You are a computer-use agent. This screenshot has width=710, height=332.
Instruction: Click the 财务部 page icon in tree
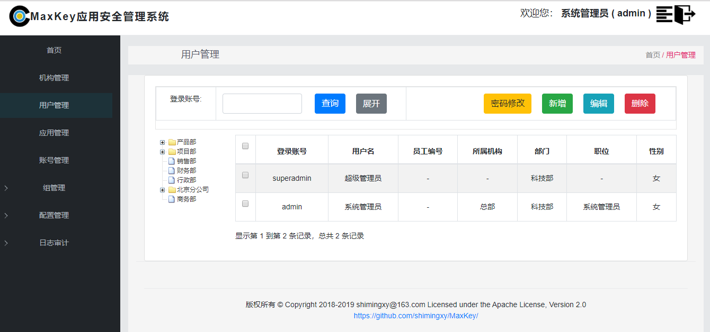click(x=171, y=171)
